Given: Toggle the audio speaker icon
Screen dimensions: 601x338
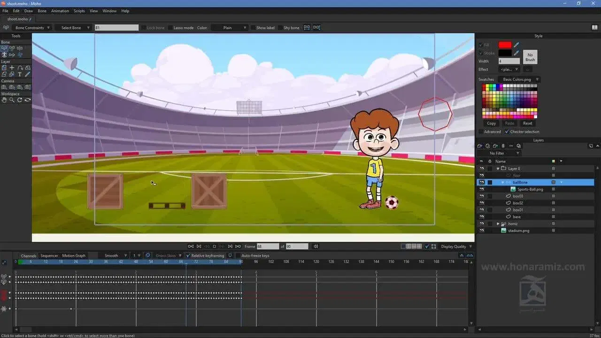Looking at the screenshot, I should coord(316,246).
